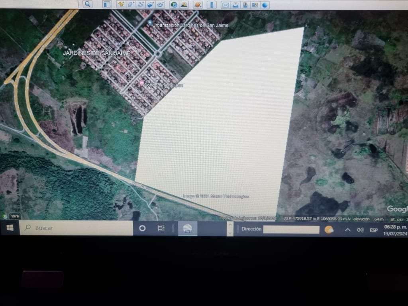408x306 pixels.
Task: Toggle the sidebar panel icon
Action: click(x=107, y=4)
